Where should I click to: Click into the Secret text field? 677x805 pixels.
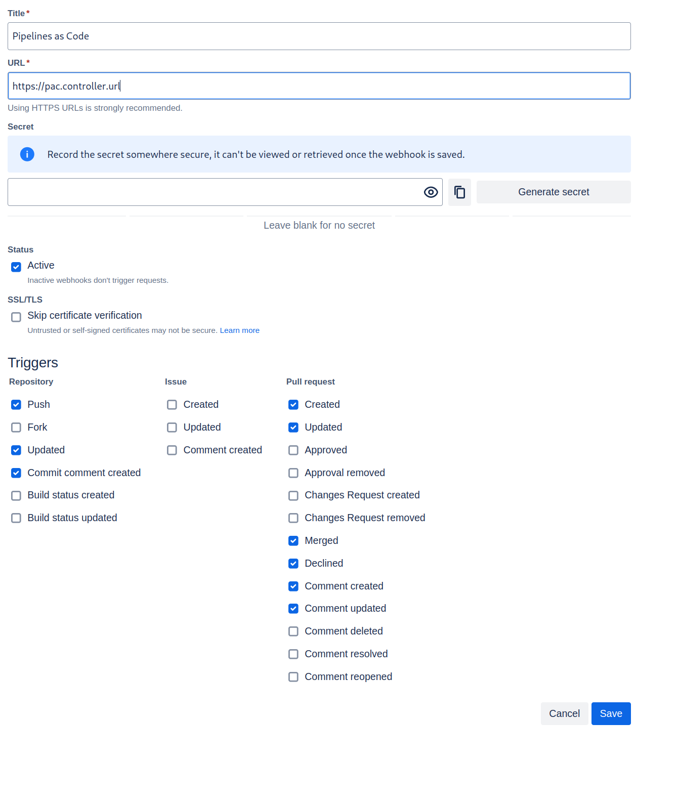click(x=213, y=192)
